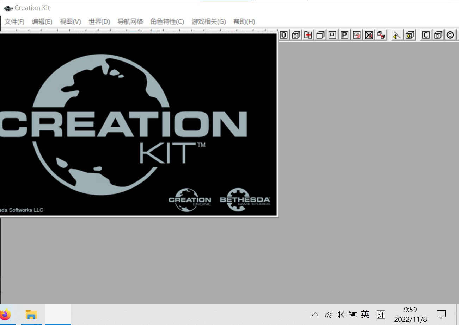459x325 pixels.
Task: Click the boxed letter C toolbar icon
Action: 426,35
